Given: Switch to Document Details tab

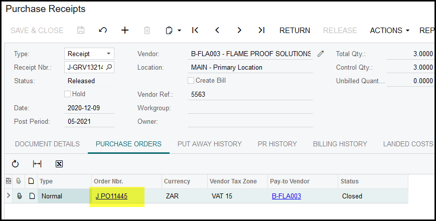Looking at the screenshot, I should tap(47, 144).
